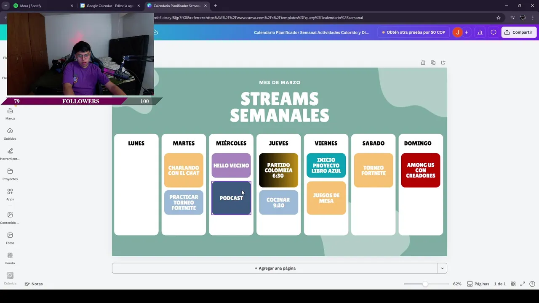The height and width of the screenshot is (303, 539).
Task: Click the lock page icon above canvas
Action: 423,62
